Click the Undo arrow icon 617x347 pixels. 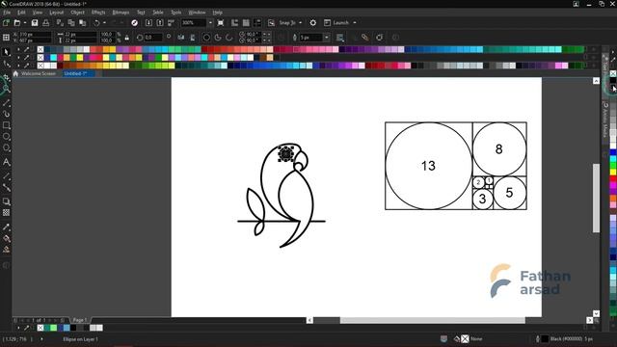coord(96,23)
